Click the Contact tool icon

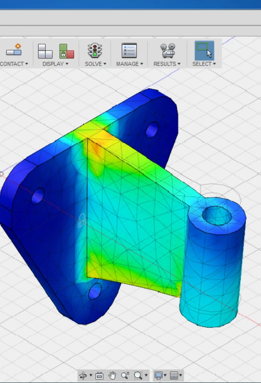click(14, 50)
